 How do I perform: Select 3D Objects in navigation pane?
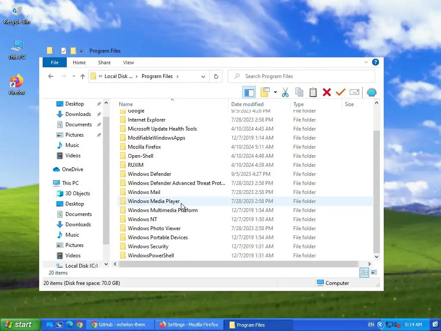tap(78, 194)
